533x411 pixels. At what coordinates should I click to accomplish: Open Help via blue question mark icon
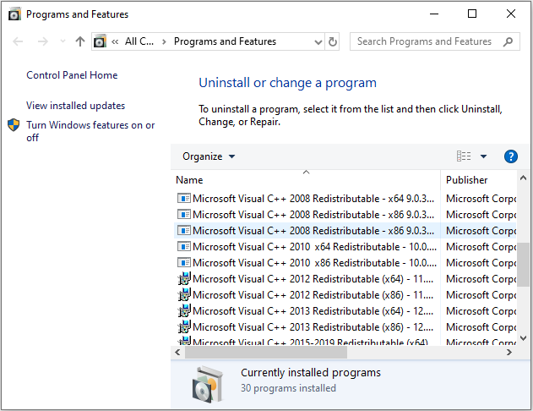[510, 156]
